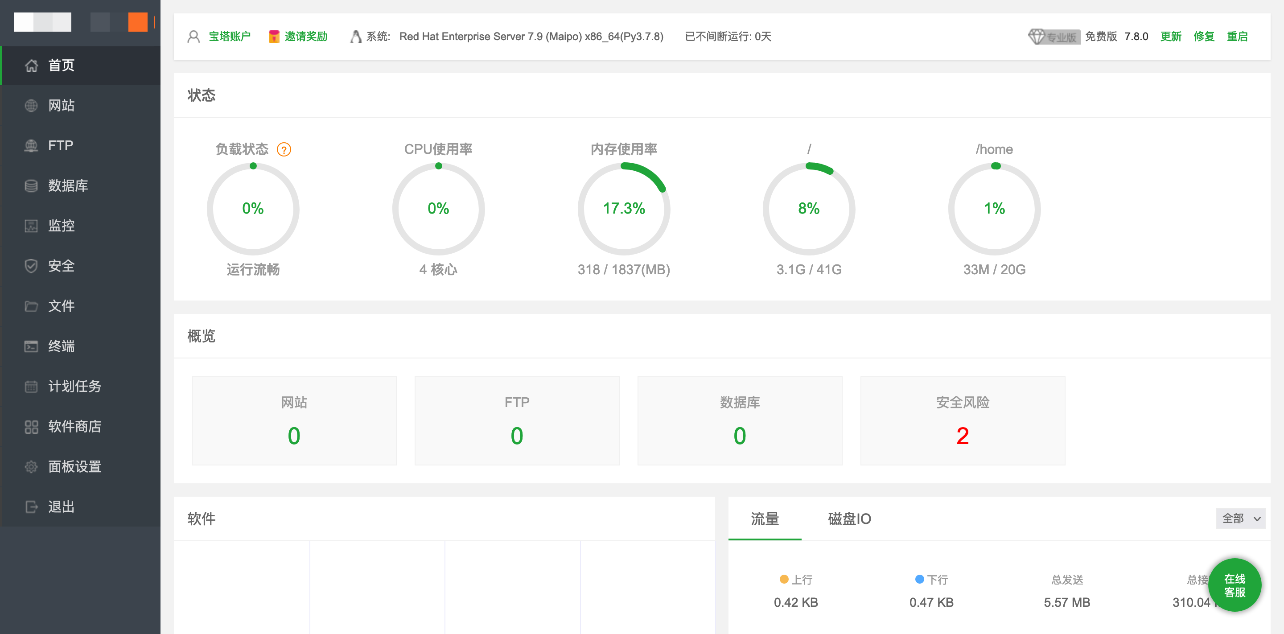Open 计划任务 in the sidebar
The height and width of the screenshot is (634, 1284).
(74, 386)
